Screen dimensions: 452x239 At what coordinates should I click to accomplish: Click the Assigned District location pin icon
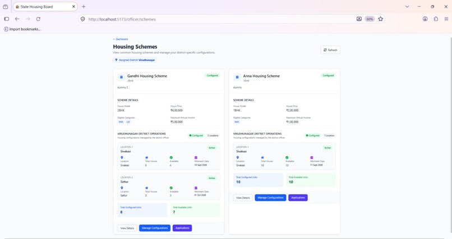[116, 60]
